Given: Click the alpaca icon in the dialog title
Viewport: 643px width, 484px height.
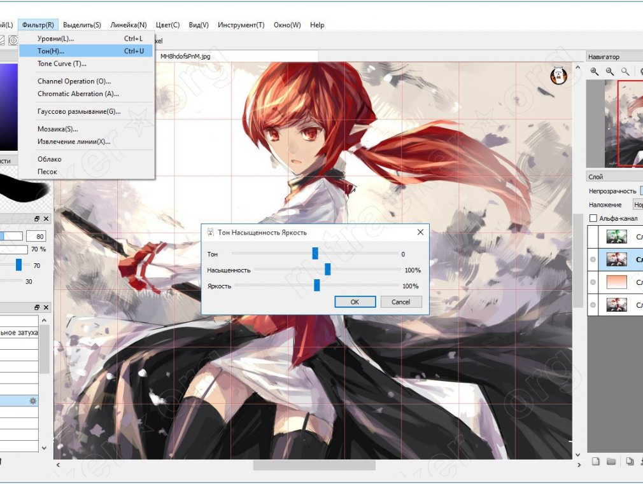Looking at the screenshot, I should point(210,232).
